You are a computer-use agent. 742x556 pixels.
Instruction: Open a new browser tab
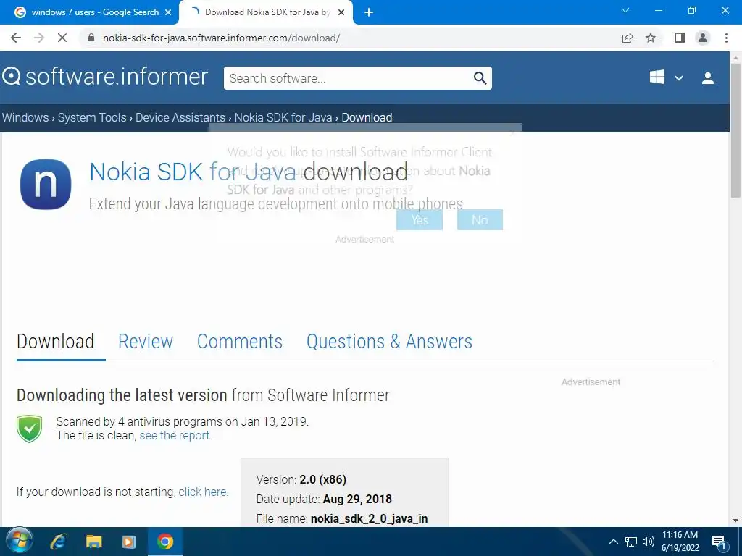click(369, 12)
